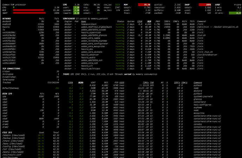The height and width of the screenshot is (158, 242).
Task: Click the green 15 min load value
Action: 235,13
